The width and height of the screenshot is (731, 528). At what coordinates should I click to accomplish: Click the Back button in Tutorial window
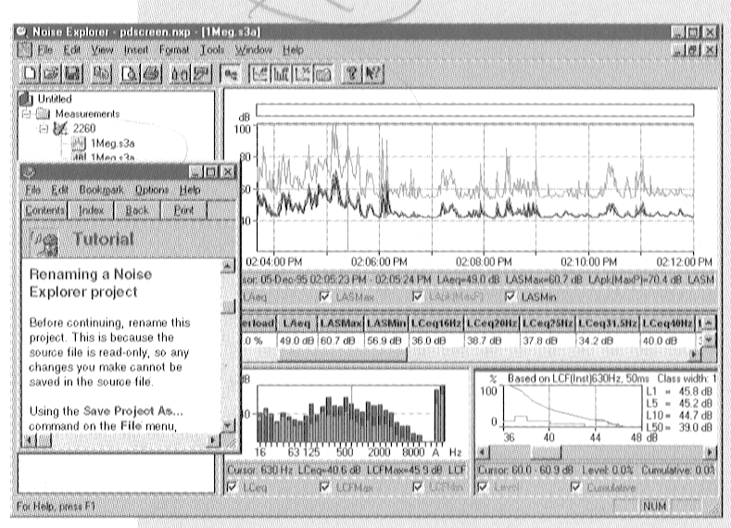[x=137, y=210]
